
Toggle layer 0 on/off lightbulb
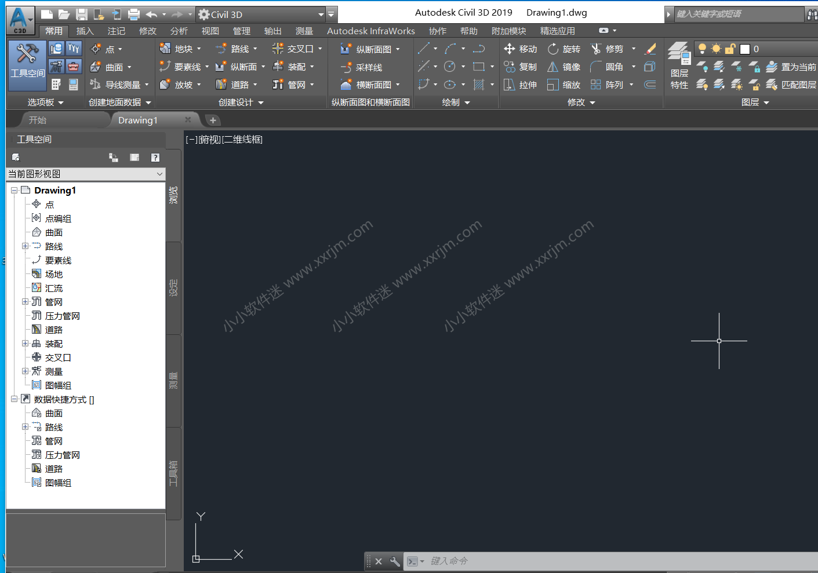click(702, 49)
